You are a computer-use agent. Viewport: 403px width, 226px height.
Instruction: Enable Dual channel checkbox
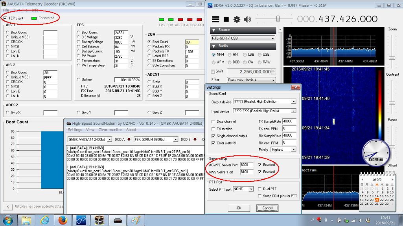213,122
